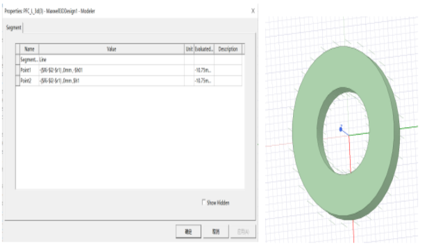Click the Point2 Description cell
Screen dimensions: 429x252
click(228, 81)
